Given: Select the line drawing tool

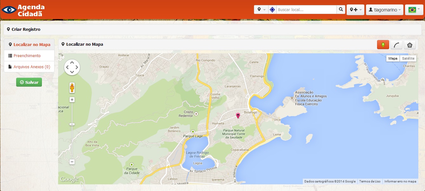Looking at the screenshot, I should pos(396,45).
